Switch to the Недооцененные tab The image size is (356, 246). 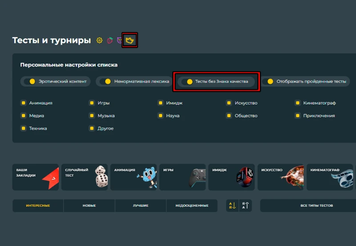click(192, 206)
